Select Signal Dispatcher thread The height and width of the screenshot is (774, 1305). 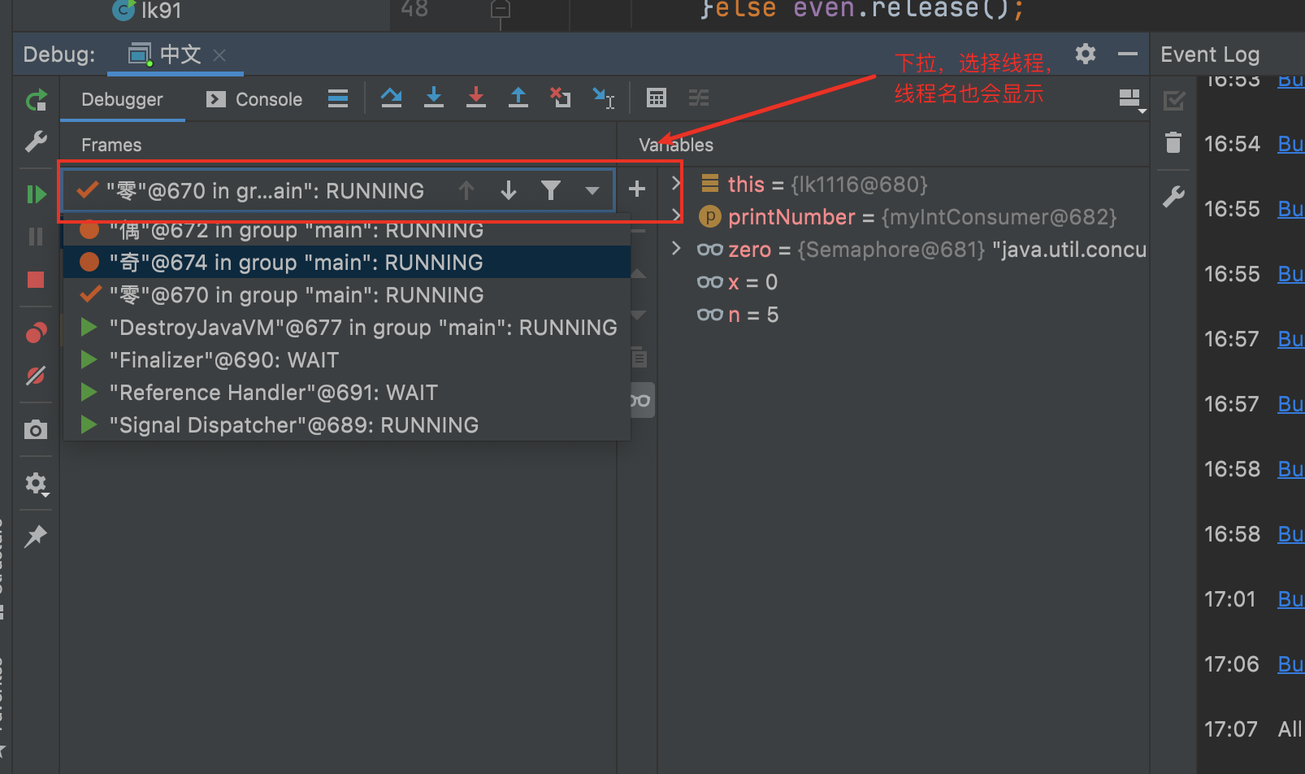pyautogui.click(x=347, y=425)
